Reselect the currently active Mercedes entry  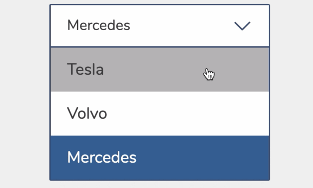point(159,158)
